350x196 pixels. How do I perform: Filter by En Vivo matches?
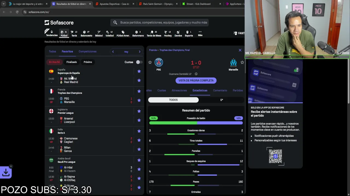click(54, 62)
